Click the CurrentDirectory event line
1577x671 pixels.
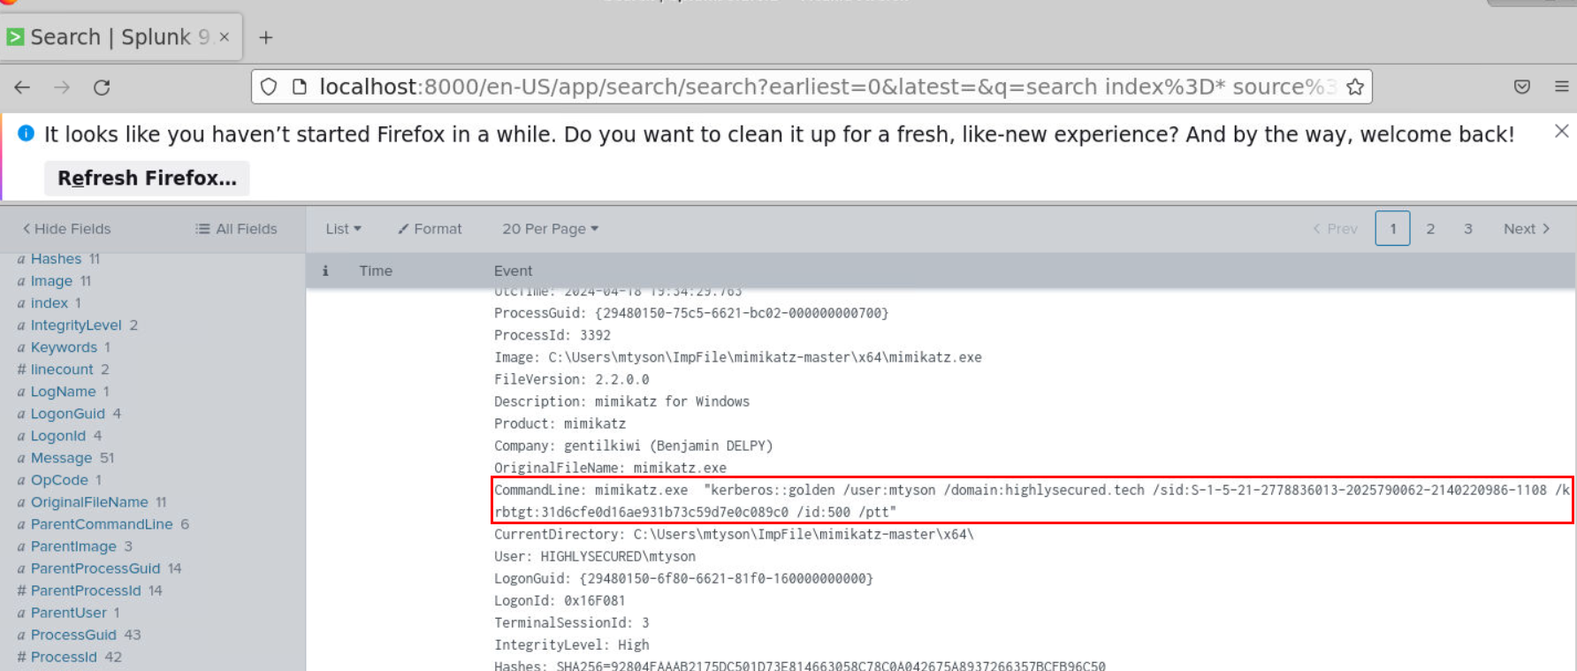734,534
